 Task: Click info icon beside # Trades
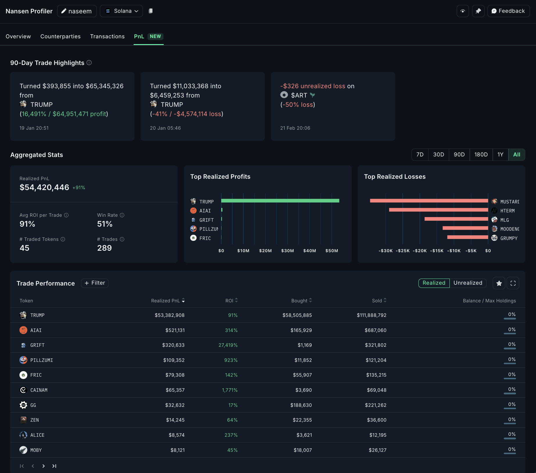[x=122, y=239]
